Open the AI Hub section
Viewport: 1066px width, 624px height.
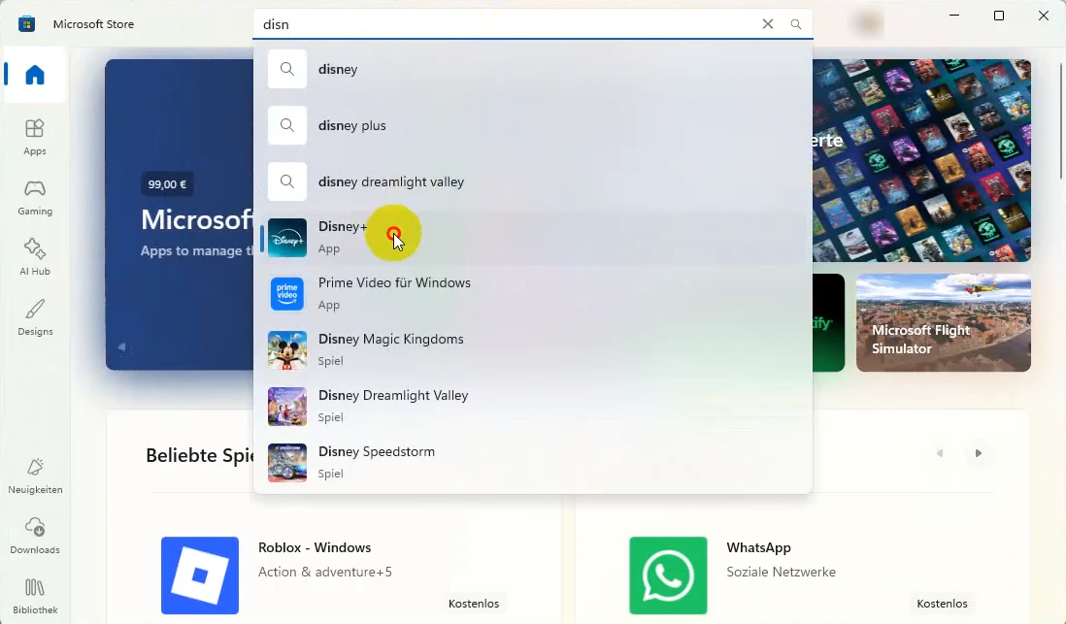tap(35, 257)
